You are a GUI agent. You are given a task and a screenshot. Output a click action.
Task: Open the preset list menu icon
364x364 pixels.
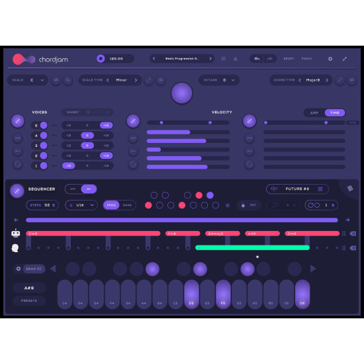click(223, 58)
